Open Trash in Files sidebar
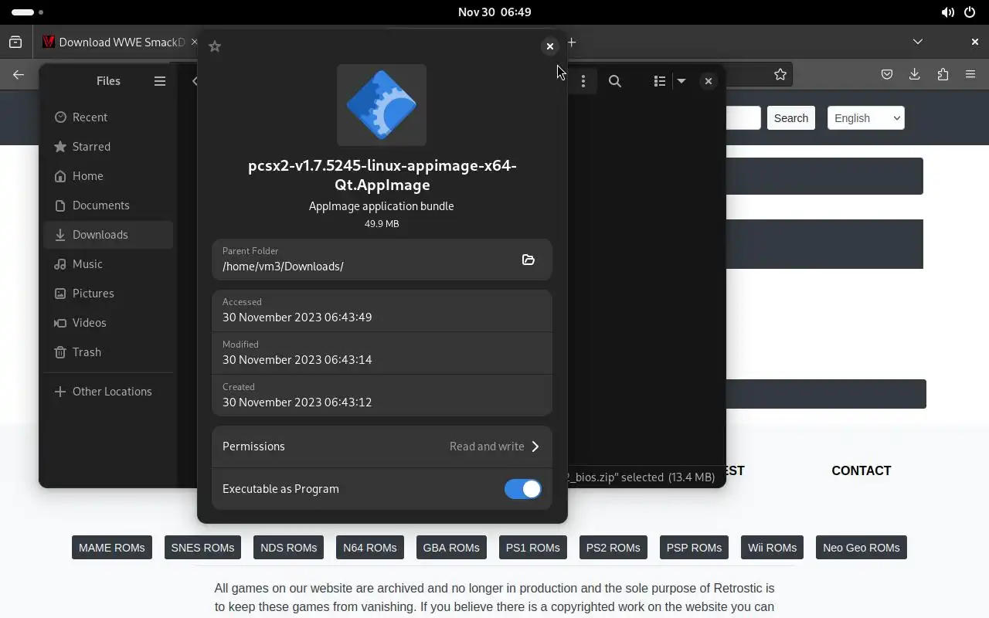 point(108,352)
